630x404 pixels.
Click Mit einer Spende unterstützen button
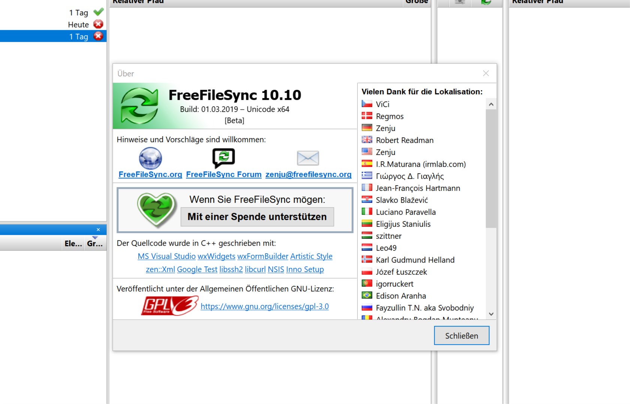257,217
